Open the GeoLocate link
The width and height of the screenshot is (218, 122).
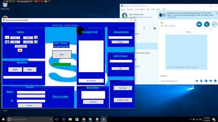(60, 97)
